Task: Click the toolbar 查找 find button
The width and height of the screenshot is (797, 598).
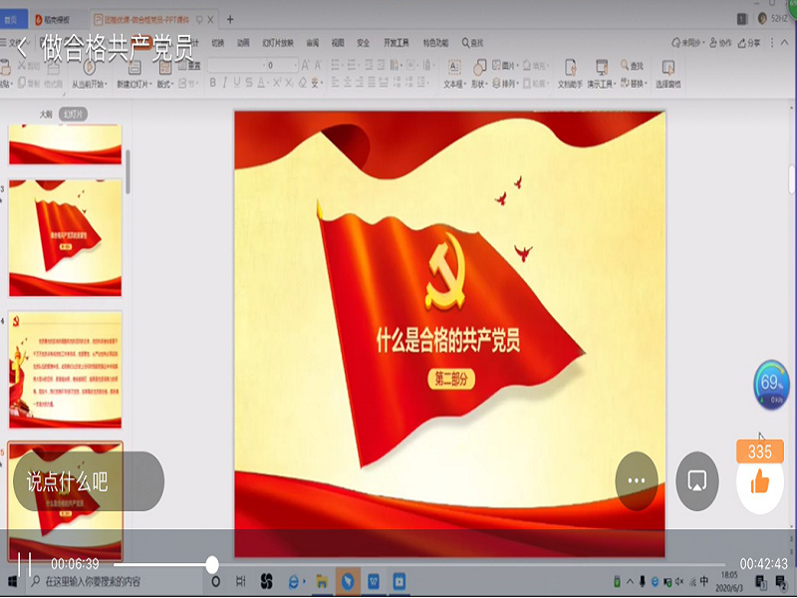Action: pos(632,66)
